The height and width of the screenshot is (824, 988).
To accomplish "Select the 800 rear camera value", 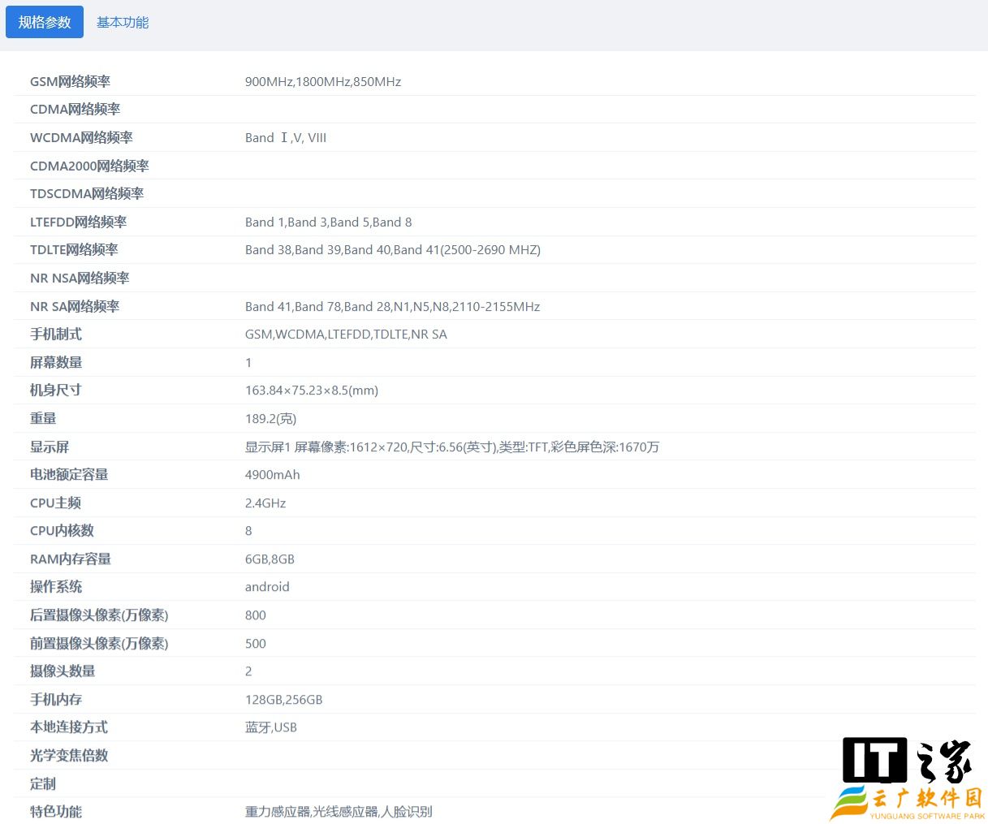I will pyautogui.click(x=256, y=615).
